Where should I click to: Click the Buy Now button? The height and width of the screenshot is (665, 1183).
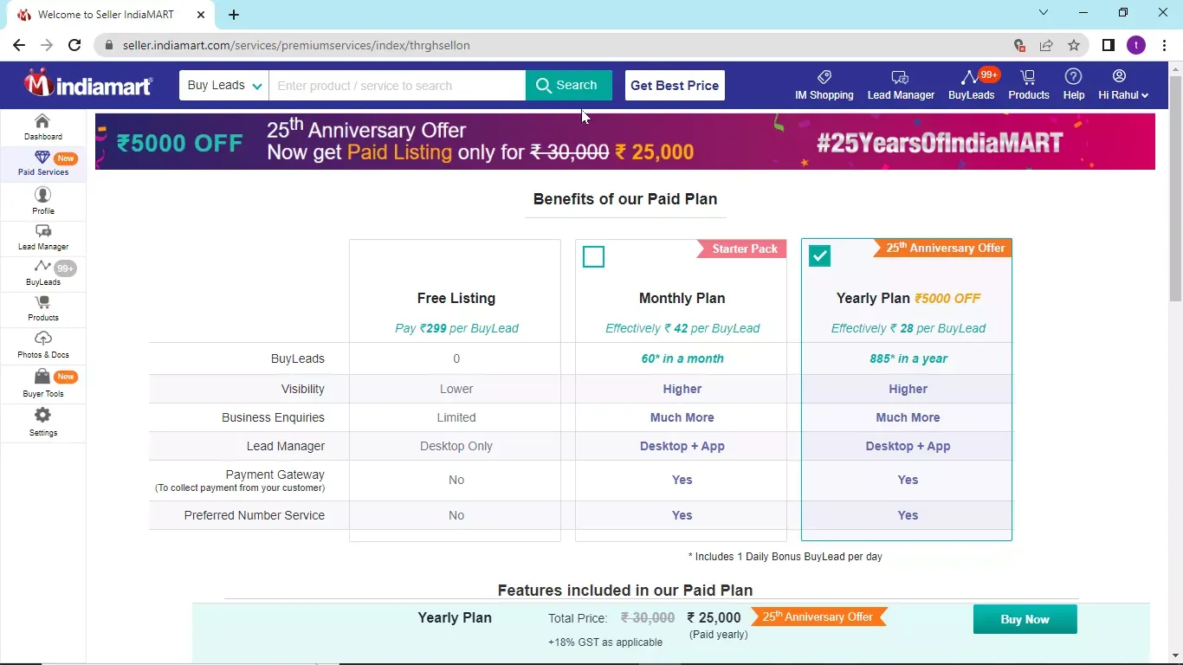pyautogui.click(x=1025, y=619)
